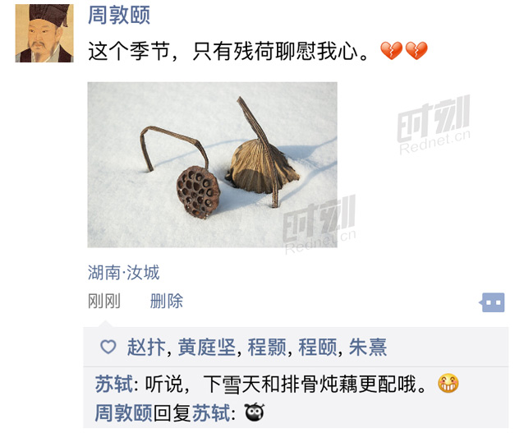Open the 湖南·汝城 location link

[x=124, y=272]
